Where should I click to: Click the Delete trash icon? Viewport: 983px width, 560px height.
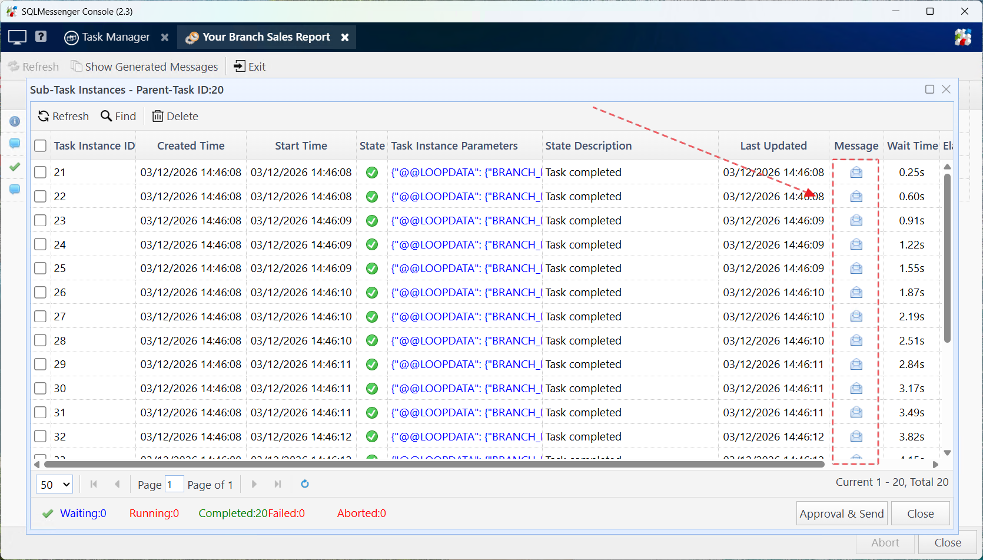pyautogui.click(x=157, y=116)
